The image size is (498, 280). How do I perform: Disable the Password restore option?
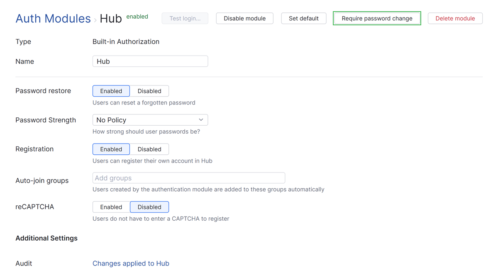pyautogui.click(x=149, y=91)
